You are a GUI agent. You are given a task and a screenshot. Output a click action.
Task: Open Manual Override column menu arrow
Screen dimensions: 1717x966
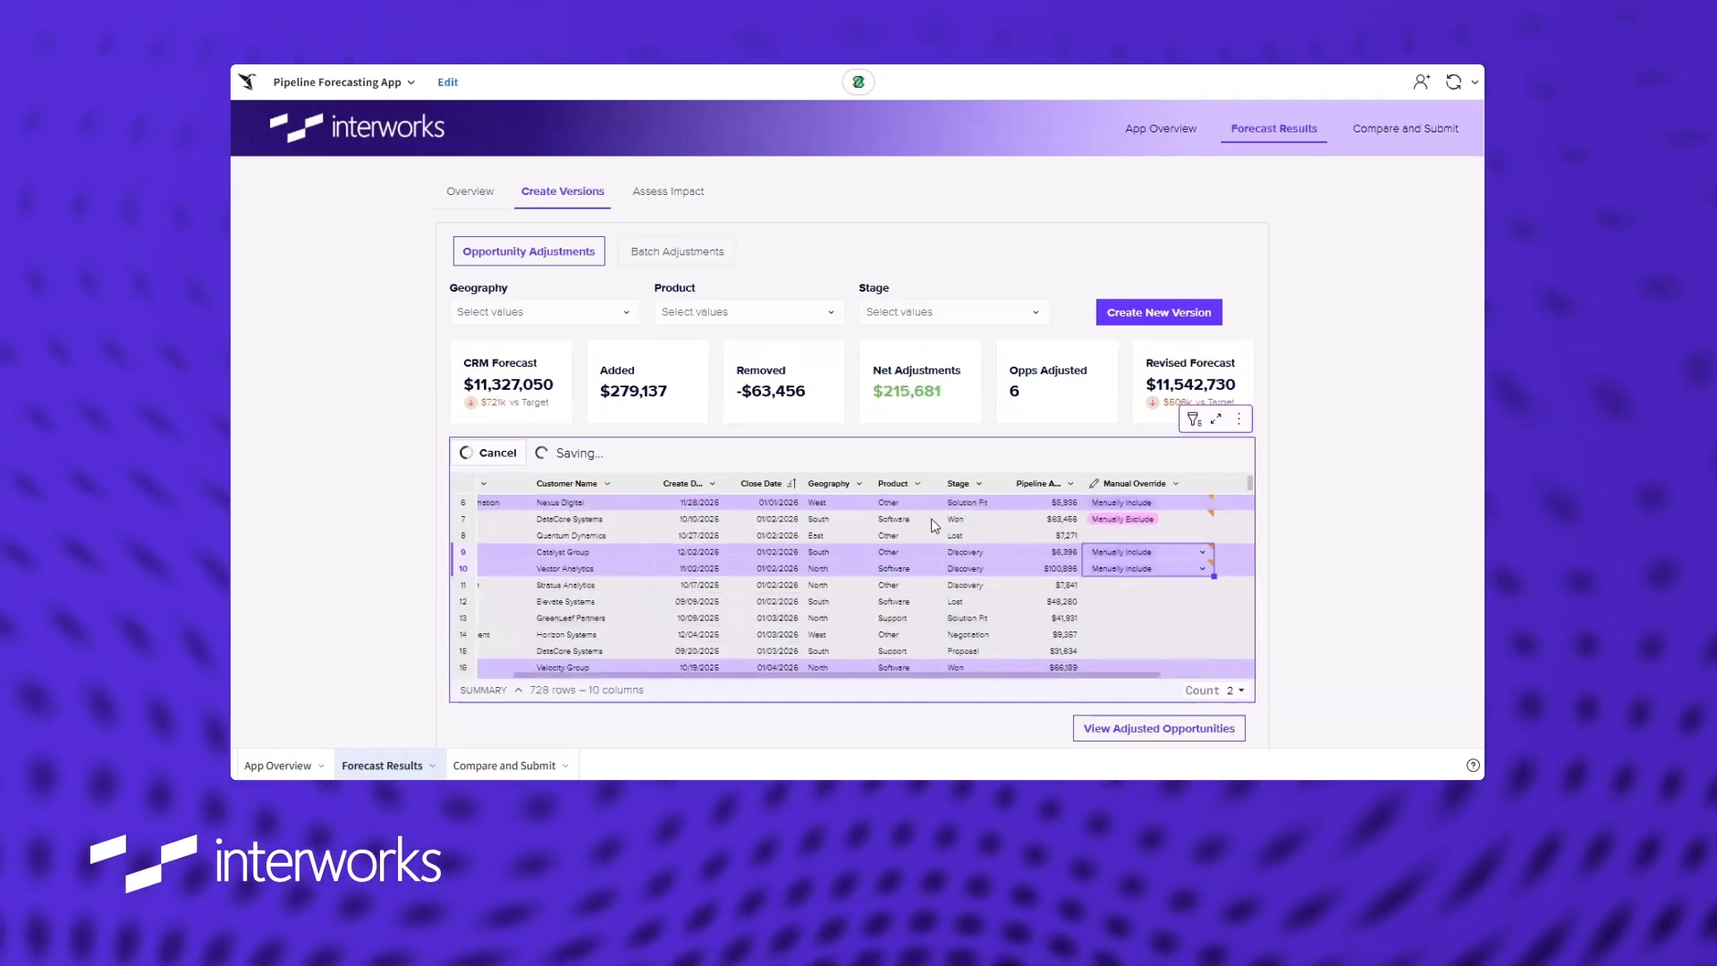click(x=1176, y=484)
